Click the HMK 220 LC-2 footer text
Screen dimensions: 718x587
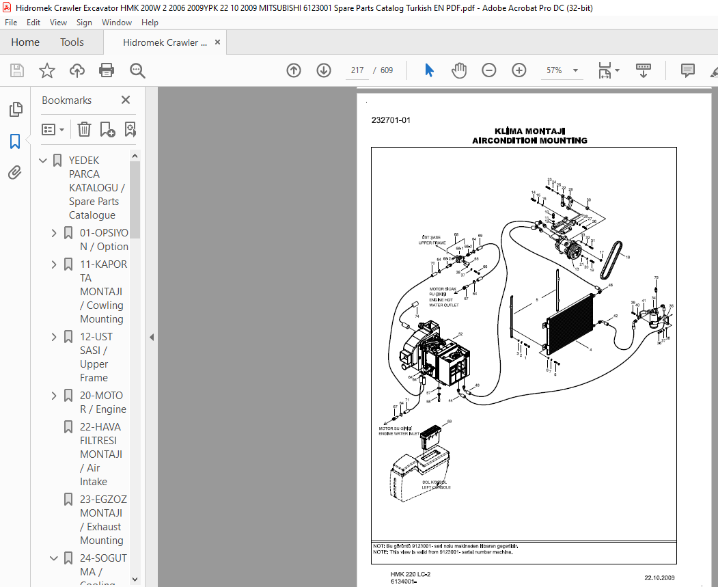pos(411,574)
